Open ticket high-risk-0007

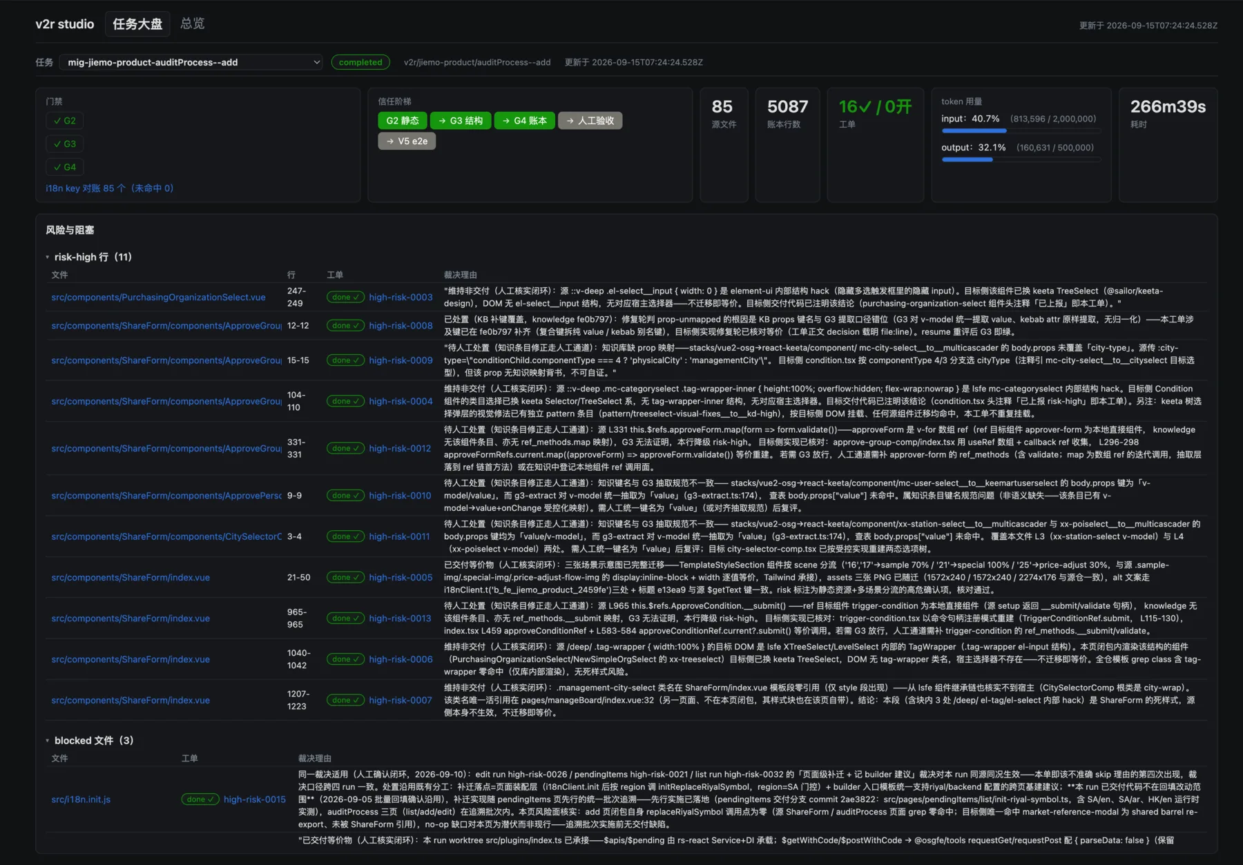[x=401, y=700]
